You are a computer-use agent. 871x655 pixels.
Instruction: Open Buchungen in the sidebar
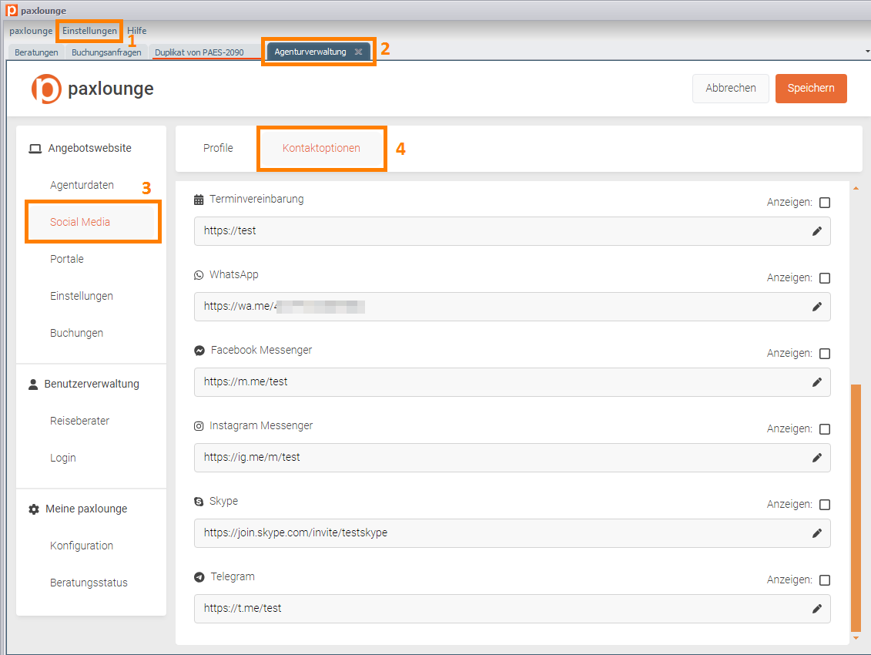tap(77, 333)
